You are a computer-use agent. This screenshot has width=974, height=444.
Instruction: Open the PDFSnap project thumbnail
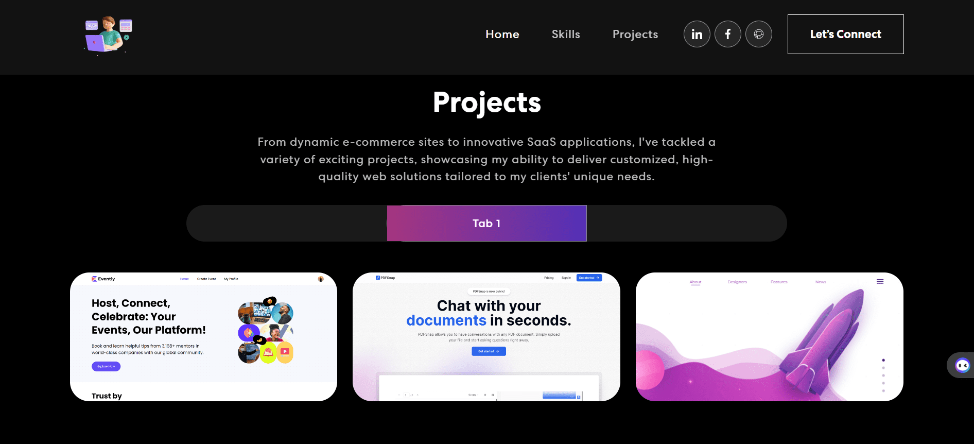486,337
